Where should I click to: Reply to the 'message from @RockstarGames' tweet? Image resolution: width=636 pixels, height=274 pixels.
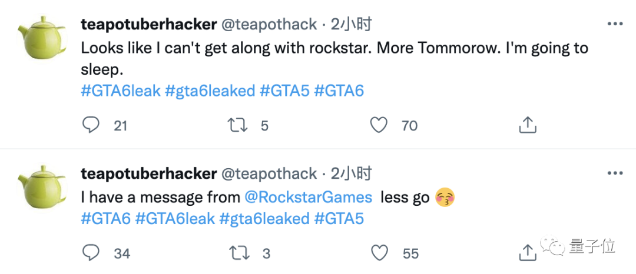pos(90,253)
